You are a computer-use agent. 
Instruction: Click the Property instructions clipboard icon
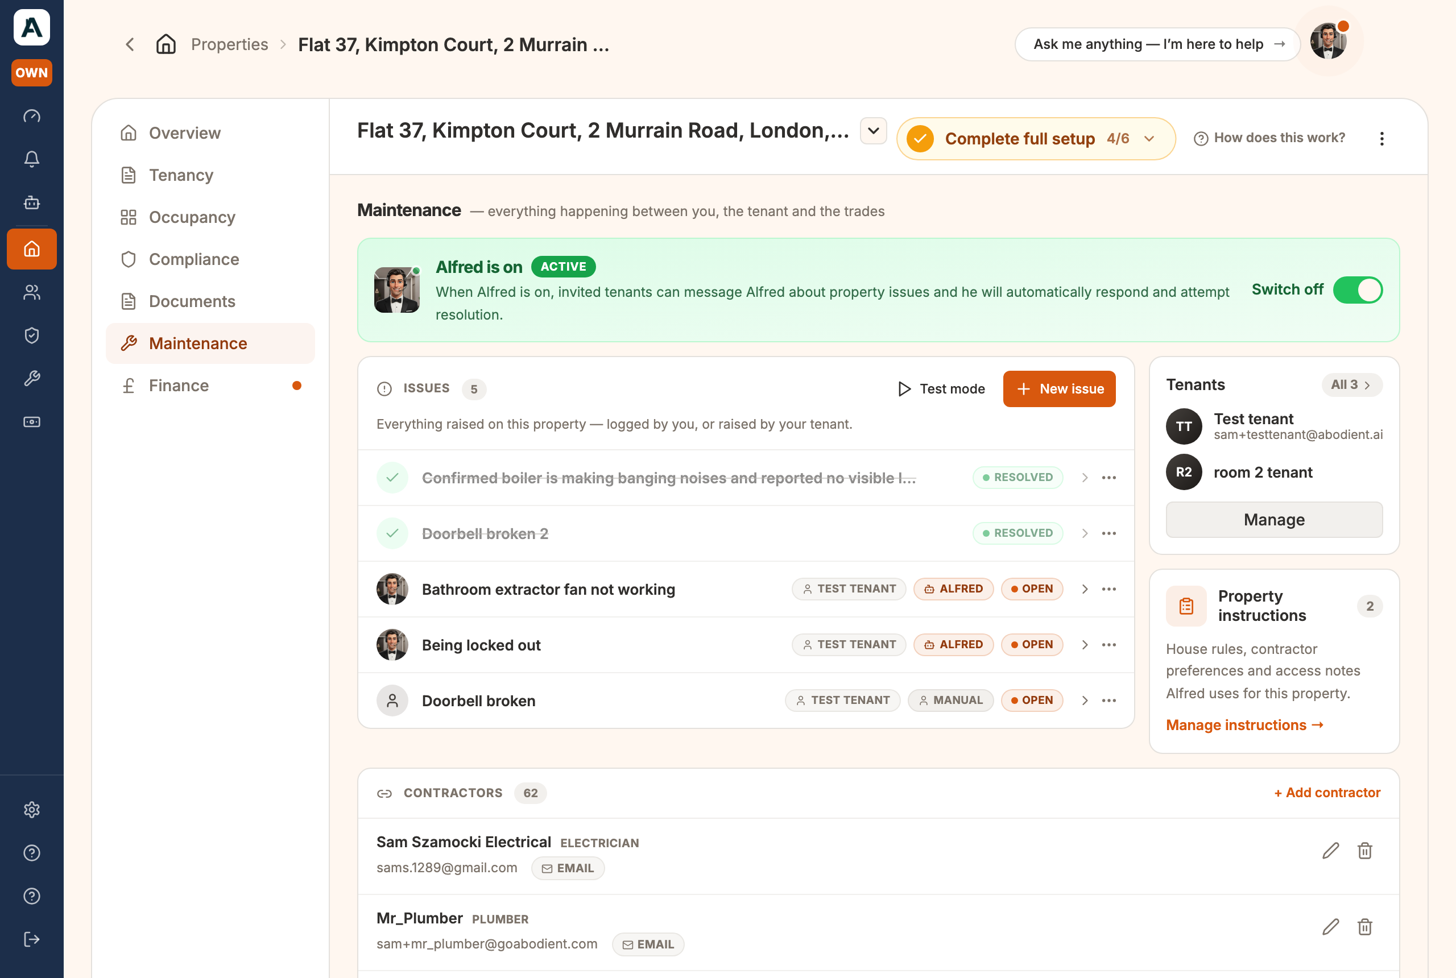1186,606
